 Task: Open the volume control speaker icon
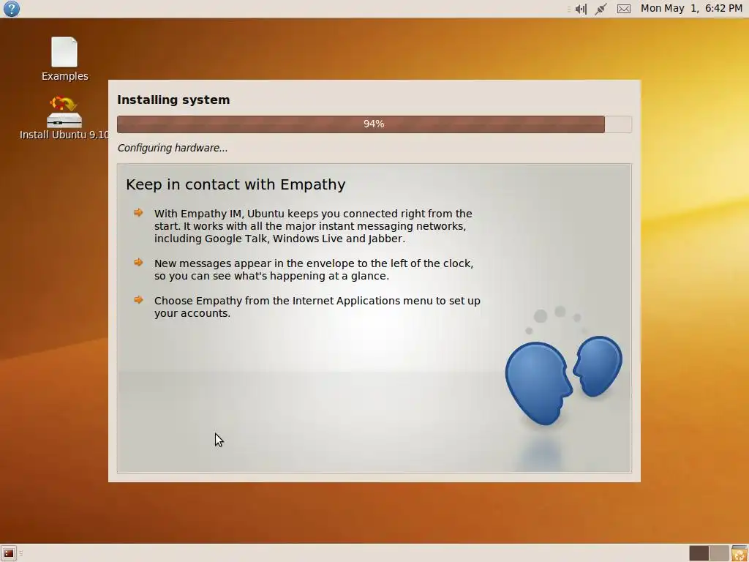click(x=581, y=9)
